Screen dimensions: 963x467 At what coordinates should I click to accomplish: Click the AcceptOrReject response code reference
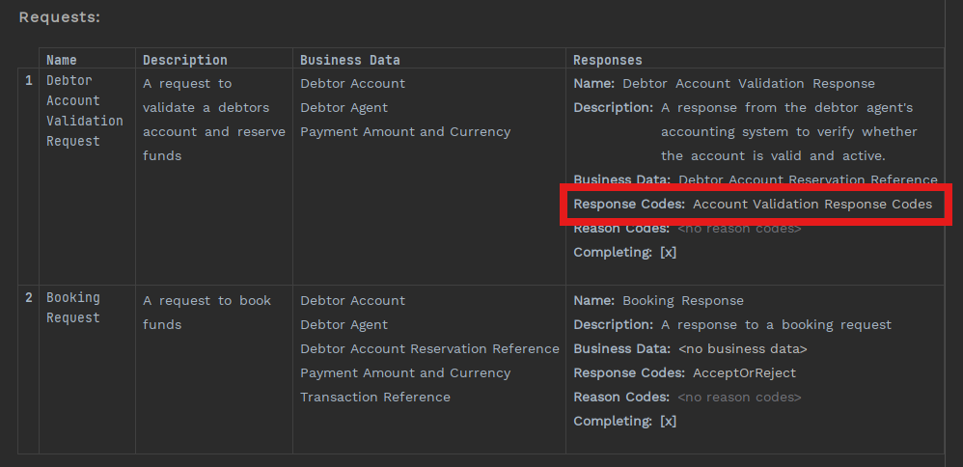(730, 373)
